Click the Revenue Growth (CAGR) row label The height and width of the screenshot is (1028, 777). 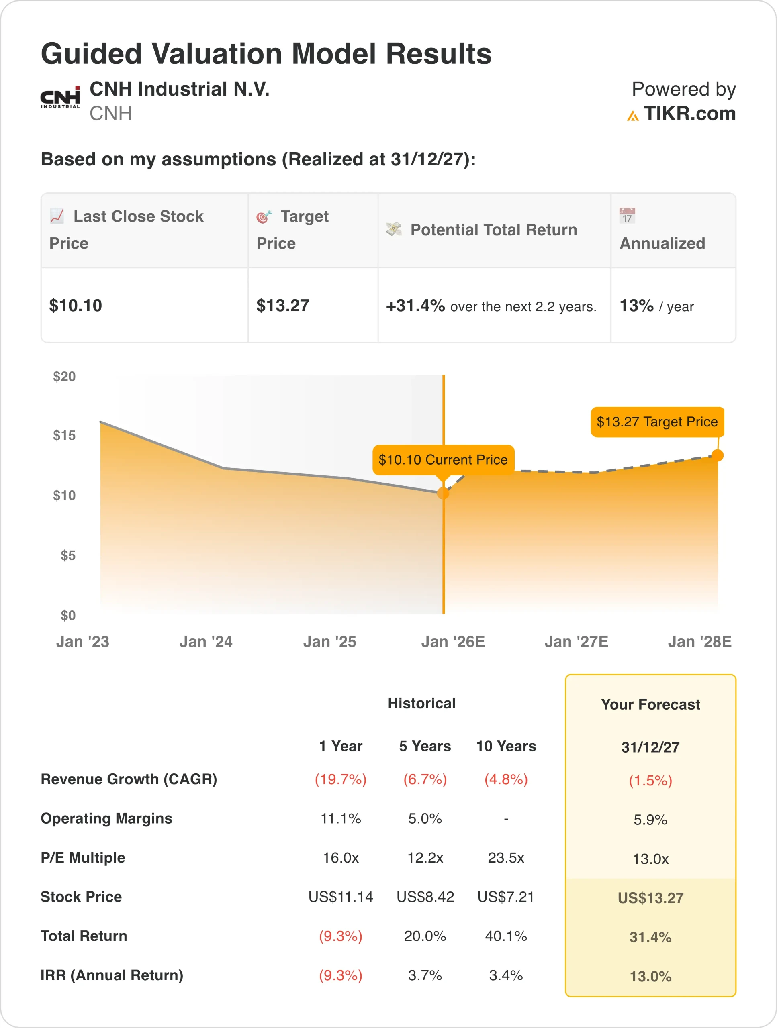(x=129, y=779)
